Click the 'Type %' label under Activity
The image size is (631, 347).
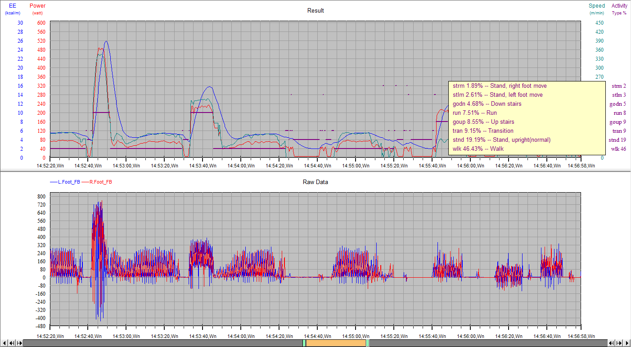coord(619,13)
